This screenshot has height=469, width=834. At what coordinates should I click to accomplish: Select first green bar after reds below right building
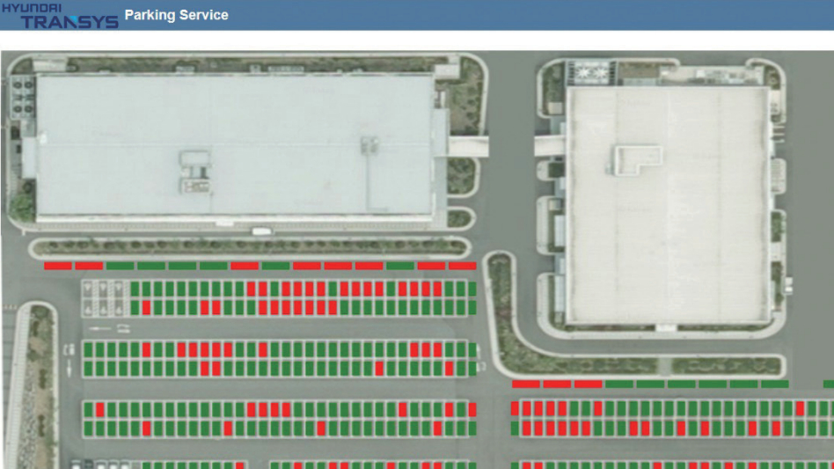pyautogui.click(x=619, y=384)
